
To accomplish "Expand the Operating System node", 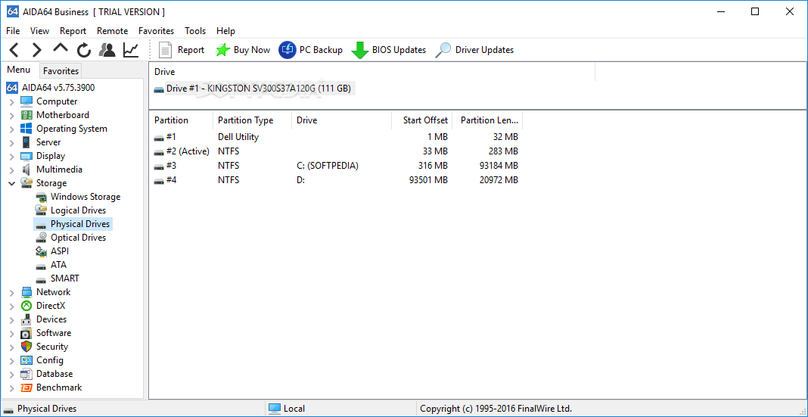I will tap(12, 129).
